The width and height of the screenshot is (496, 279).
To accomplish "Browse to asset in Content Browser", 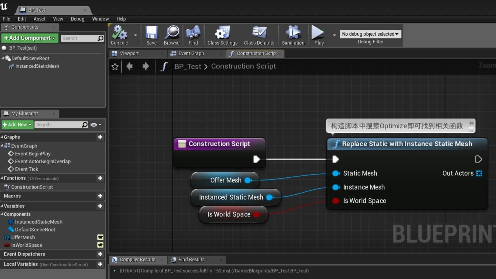I will point(171,35).
